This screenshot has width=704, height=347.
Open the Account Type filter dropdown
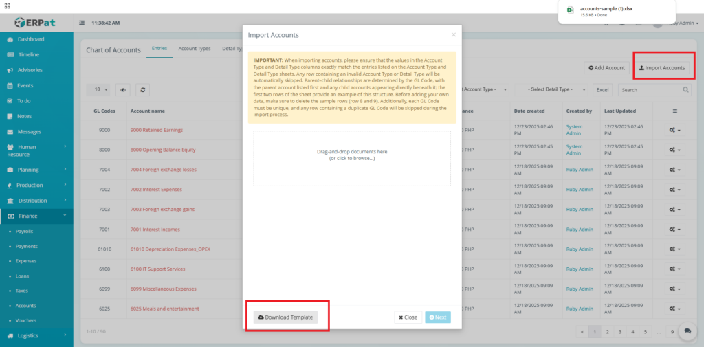pos(485,90)
